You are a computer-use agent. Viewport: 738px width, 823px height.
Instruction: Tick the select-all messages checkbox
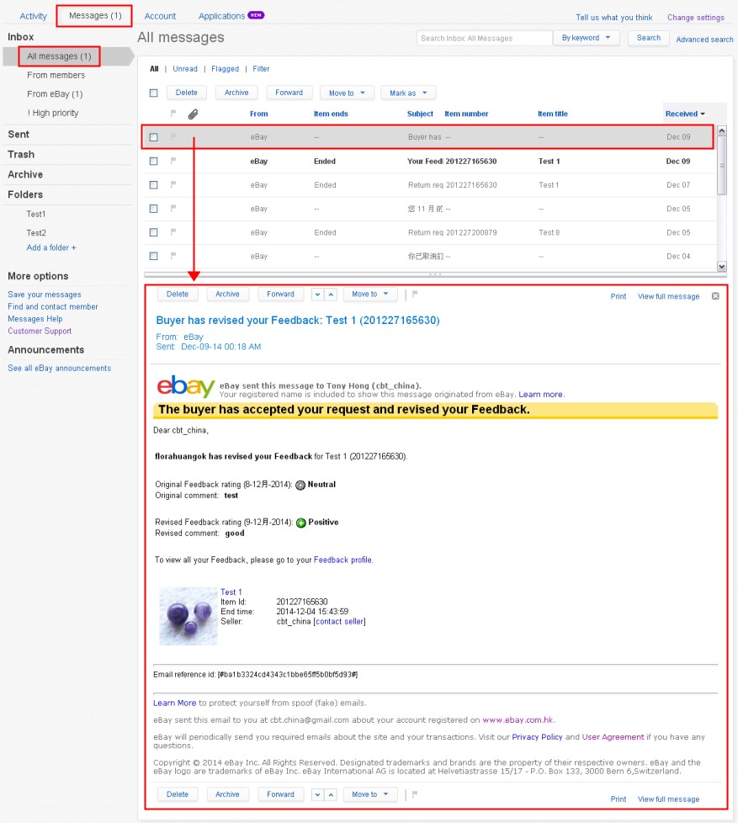click(x=153, y=93)
